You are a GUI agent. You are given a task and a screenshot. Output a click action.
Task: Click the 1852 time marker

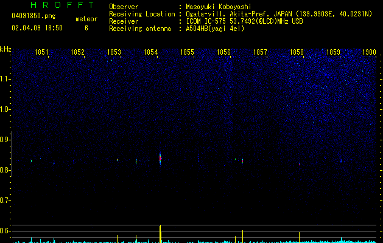coord(77,52)
